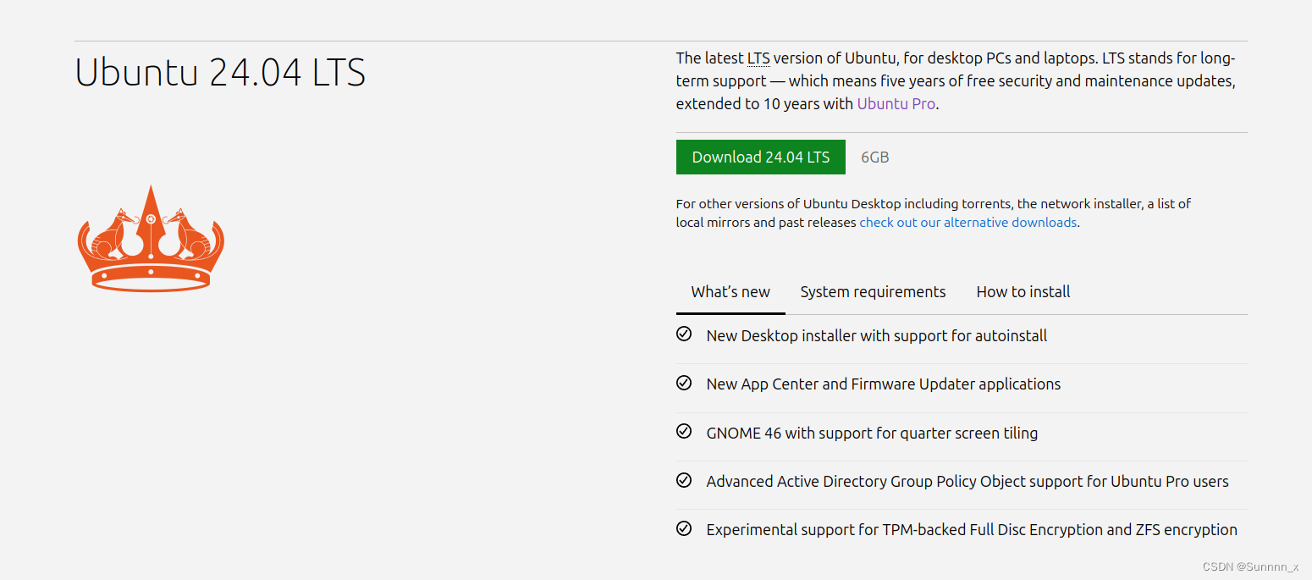
Task: Click the ZFS encryption feature item
Action: (x=971, y=530)
